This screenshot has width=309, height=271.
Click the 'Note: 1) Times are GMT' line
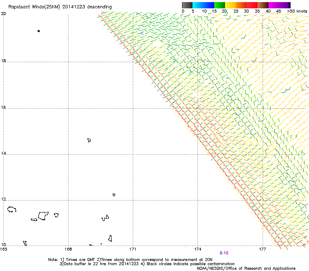(130, 260)
